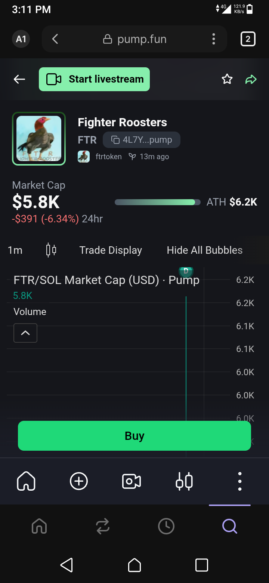
Task: Switch to wallet's search tab
Action: click(x=229, y=526)
